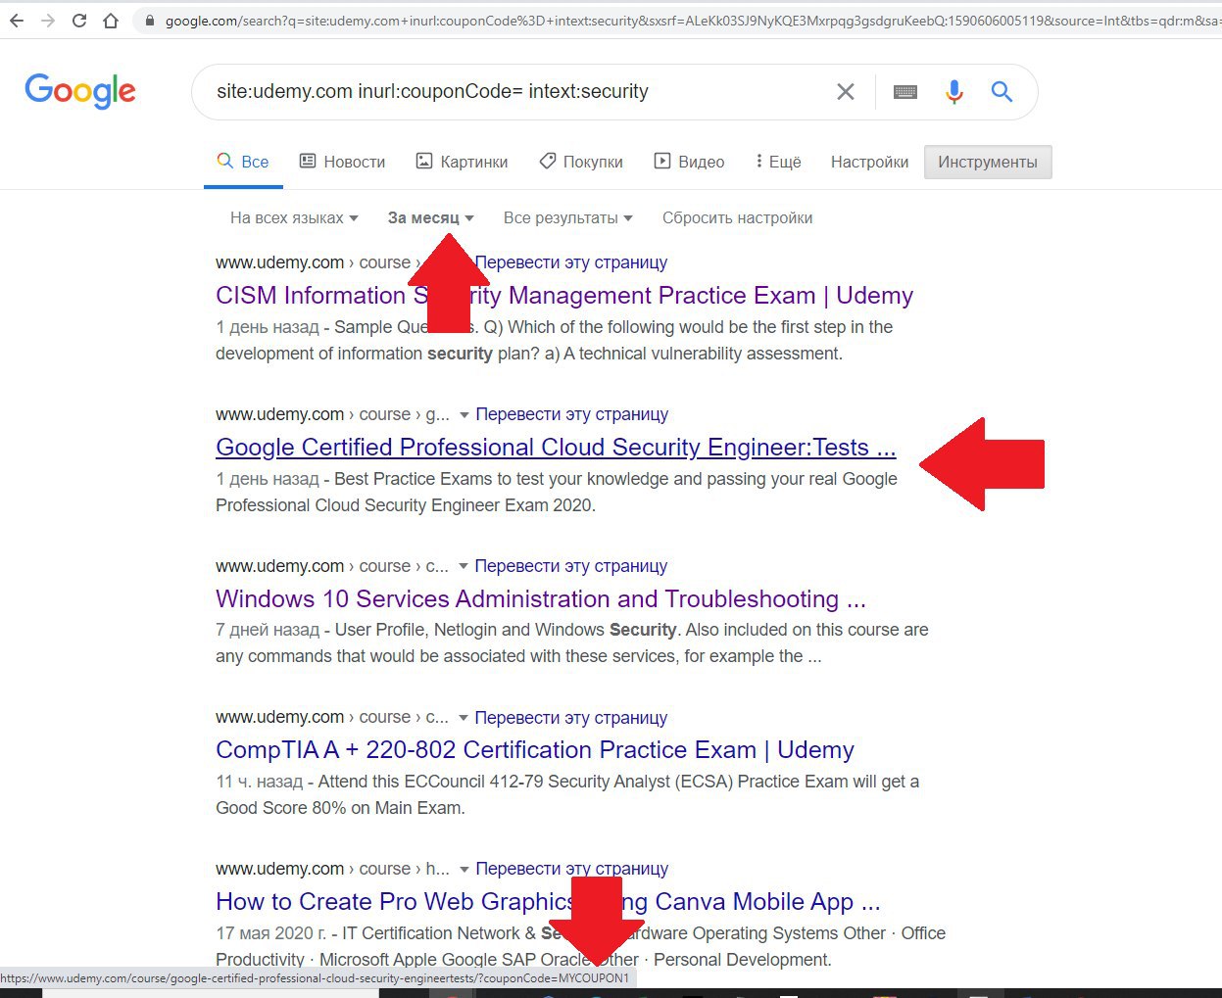This screenshot has height=998, width=1222.
Task: Toggle the Инструменты tools button
Action: [x=988, y=163]
